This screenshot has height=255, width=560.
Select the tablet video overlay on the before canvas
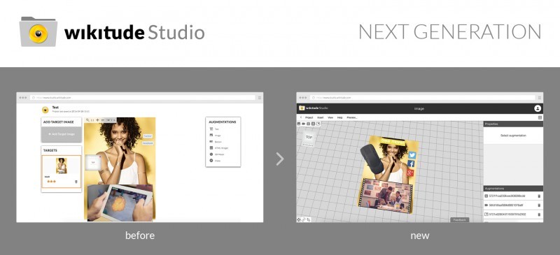point(120,203)
